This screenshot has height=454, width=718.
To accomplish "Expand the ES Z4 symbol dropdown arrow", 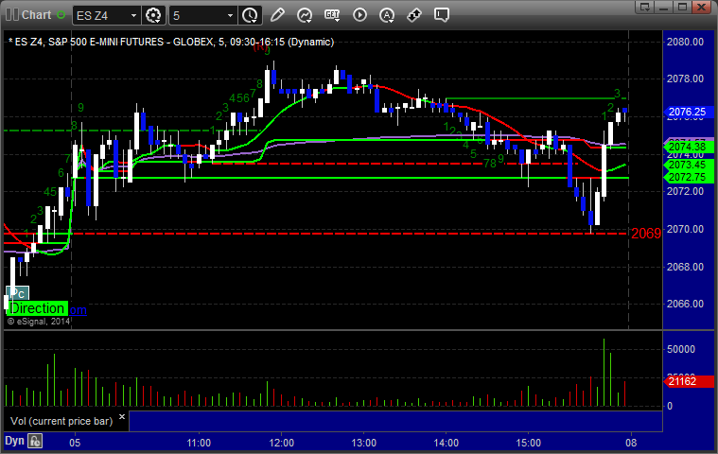I will 133,15.
